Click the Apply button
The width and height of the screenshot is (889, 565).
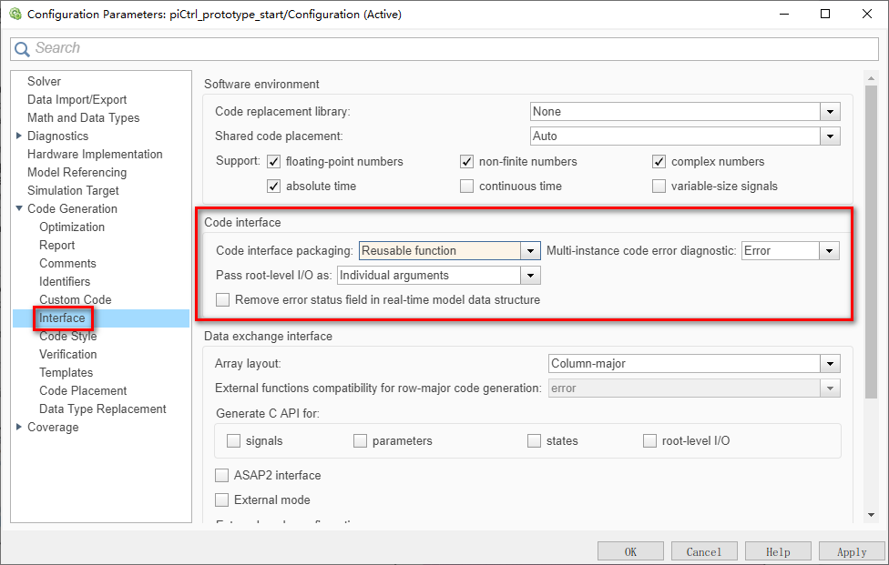tap(851, 551)
